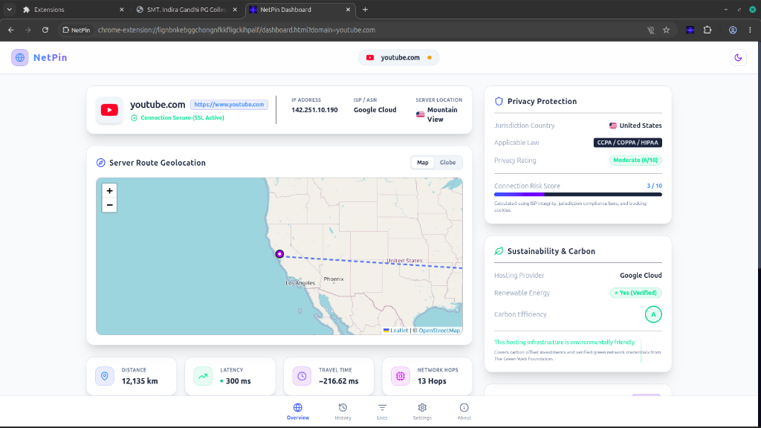Open the Overview tab in bottom navigation
Image resolution: width=761 pixels, height=428 pixels.
[297, 412]
